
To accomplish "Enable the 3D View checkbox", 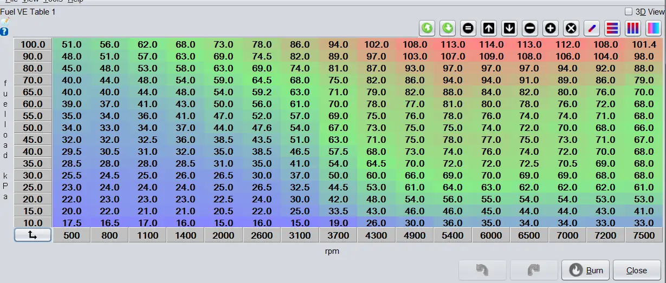I will tap(629, 11).
